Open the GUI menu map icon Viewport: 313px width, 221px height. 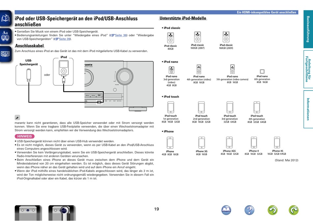[6, 54]
